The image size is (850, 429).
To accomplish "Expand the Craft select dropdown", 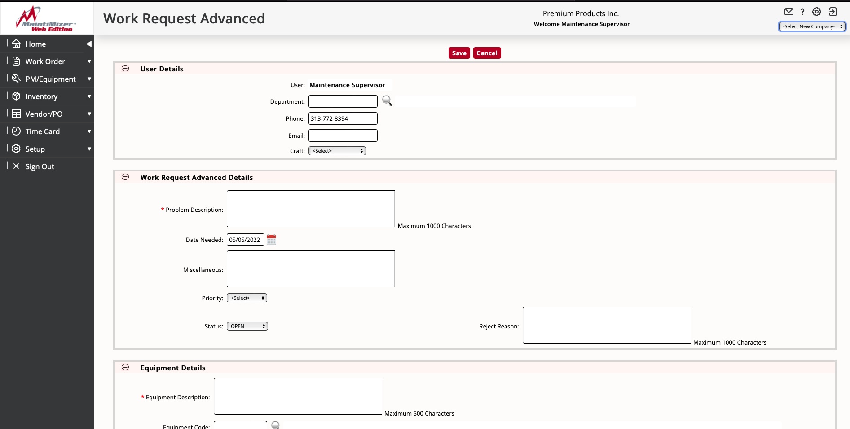I will pyautogui.click(x=337, y=150).
